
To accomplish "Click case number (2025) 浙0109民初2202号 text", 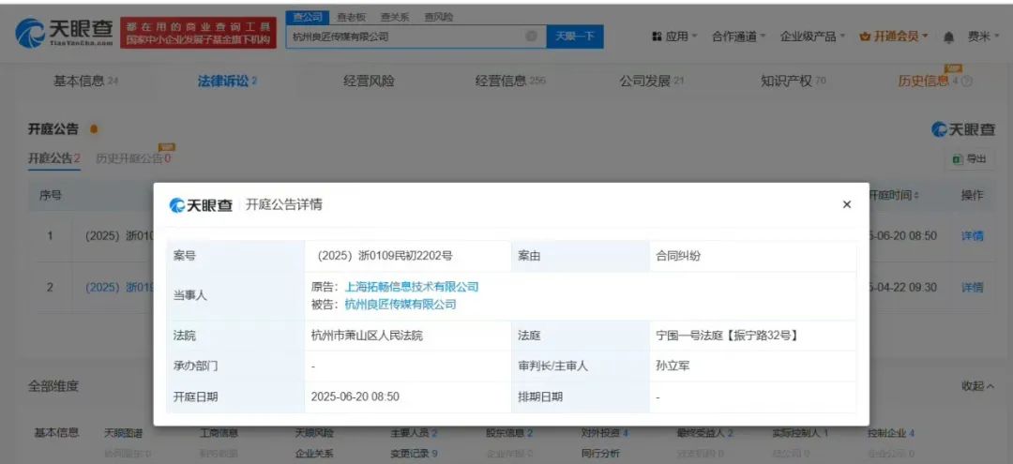I will 385,256.
